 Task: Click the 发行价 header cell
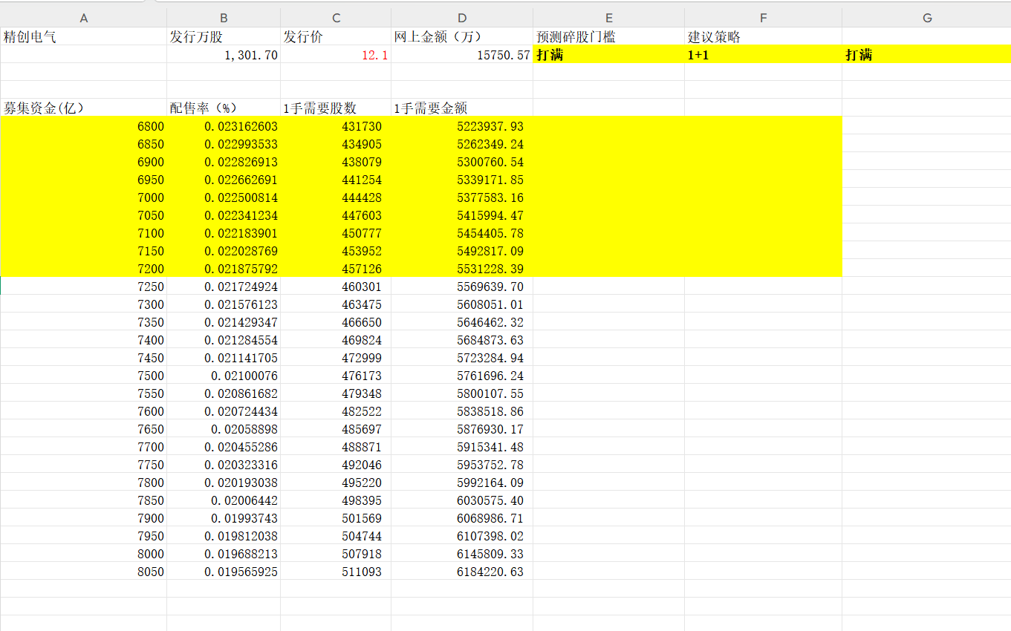[x=336, y=36]
